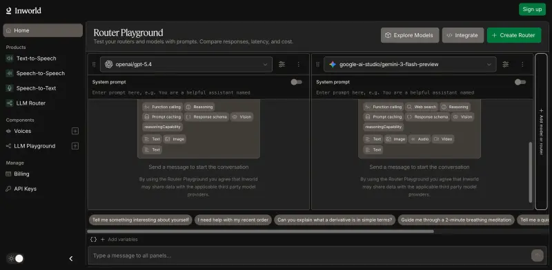Click the send message arrow button
552x270 pixels.
[x=538, y=256]
